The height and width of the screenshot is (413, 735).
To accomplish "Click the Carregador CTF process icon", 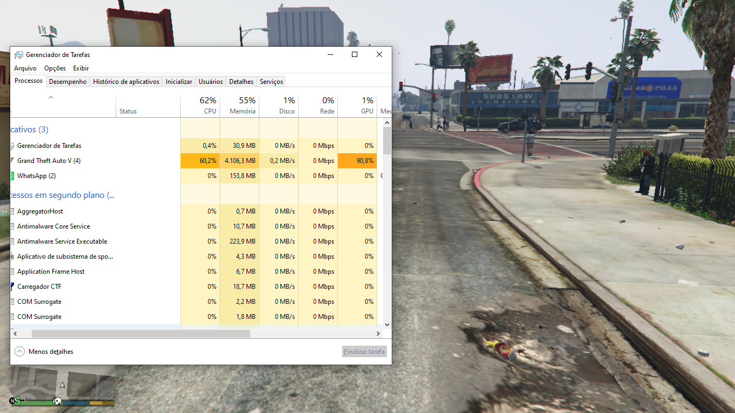I will [12, 287].
